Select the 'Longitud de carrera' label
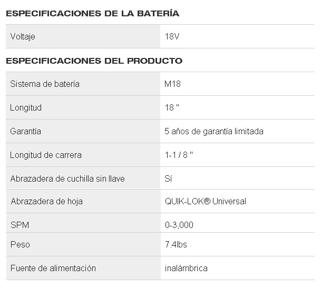Image resolution: width=331 pixels, height=288 pixels. click(x=46, y=155)
